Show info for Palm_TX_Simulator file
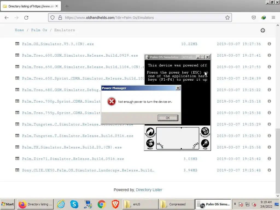Screen dimensions: 280x210 269,147
